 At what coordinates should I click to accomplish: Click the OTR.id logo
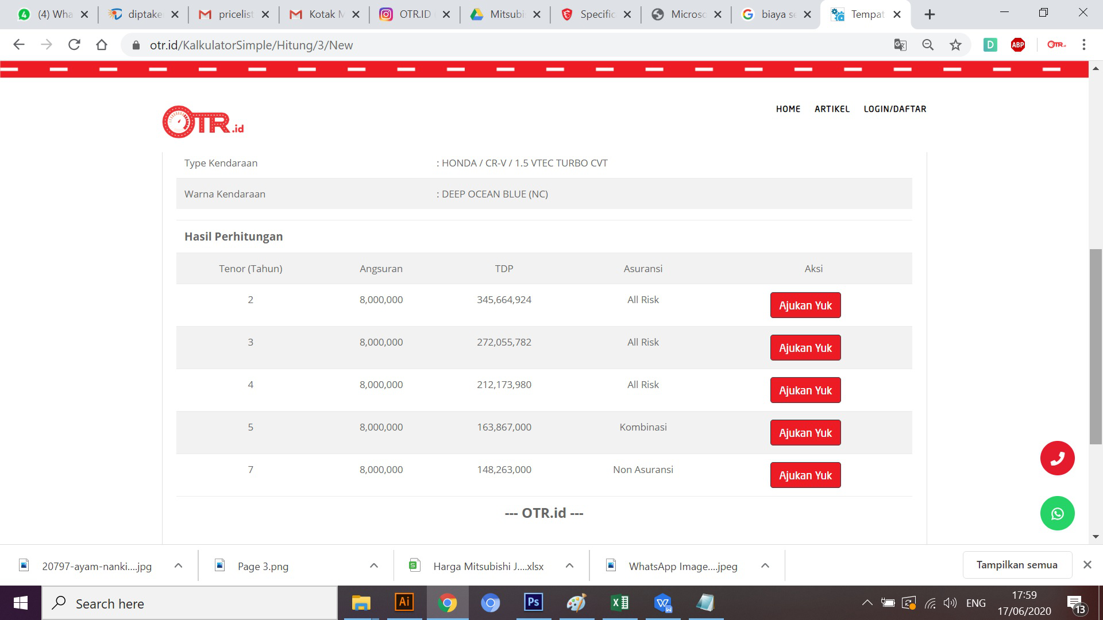203,122
